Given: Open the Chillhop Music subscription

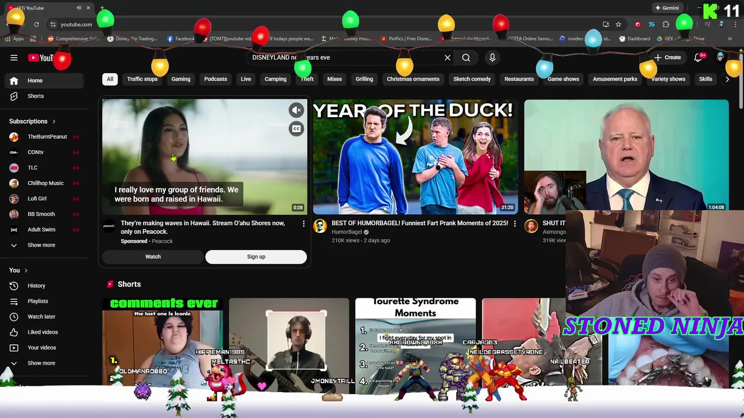Looking at the screenshot, I should coord(45,183).
